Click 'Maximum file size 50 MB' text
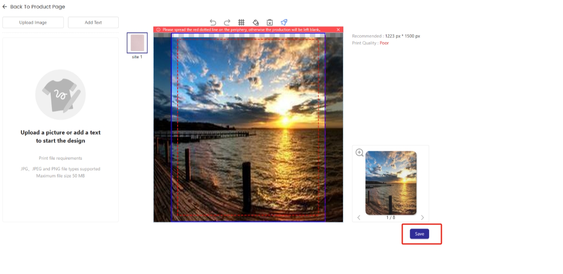 click(x=61, y=176)
